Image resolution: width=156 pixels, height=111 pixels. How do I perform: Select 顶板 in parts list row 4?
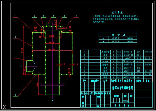coord(105,68)
